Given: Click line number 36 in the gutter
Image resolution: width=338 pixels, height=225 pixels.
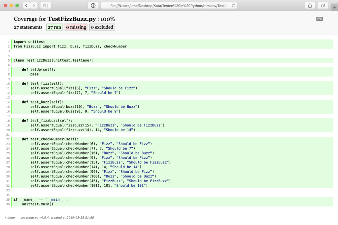Looking at the screenshot, I should 8,204.
